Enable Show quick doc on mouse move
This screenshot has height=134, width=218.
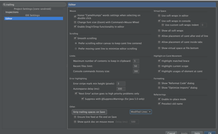[x=75, y=122]
